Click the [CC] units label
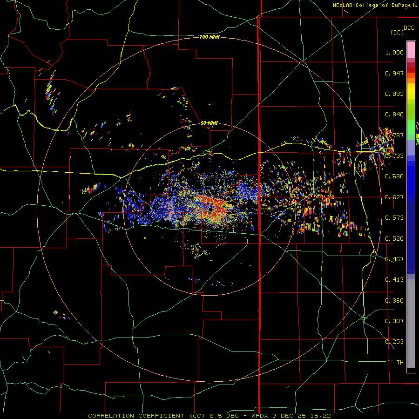 398,32
